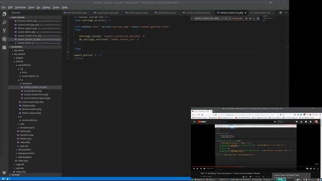Open the Debug view in the activity bar
Viewport: 322px width, 181px height.
point(5,39)
